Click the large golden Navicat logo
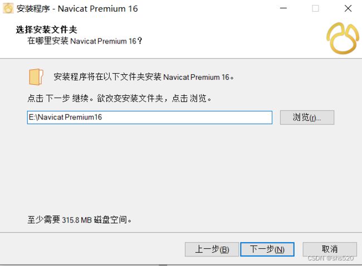 343,38
